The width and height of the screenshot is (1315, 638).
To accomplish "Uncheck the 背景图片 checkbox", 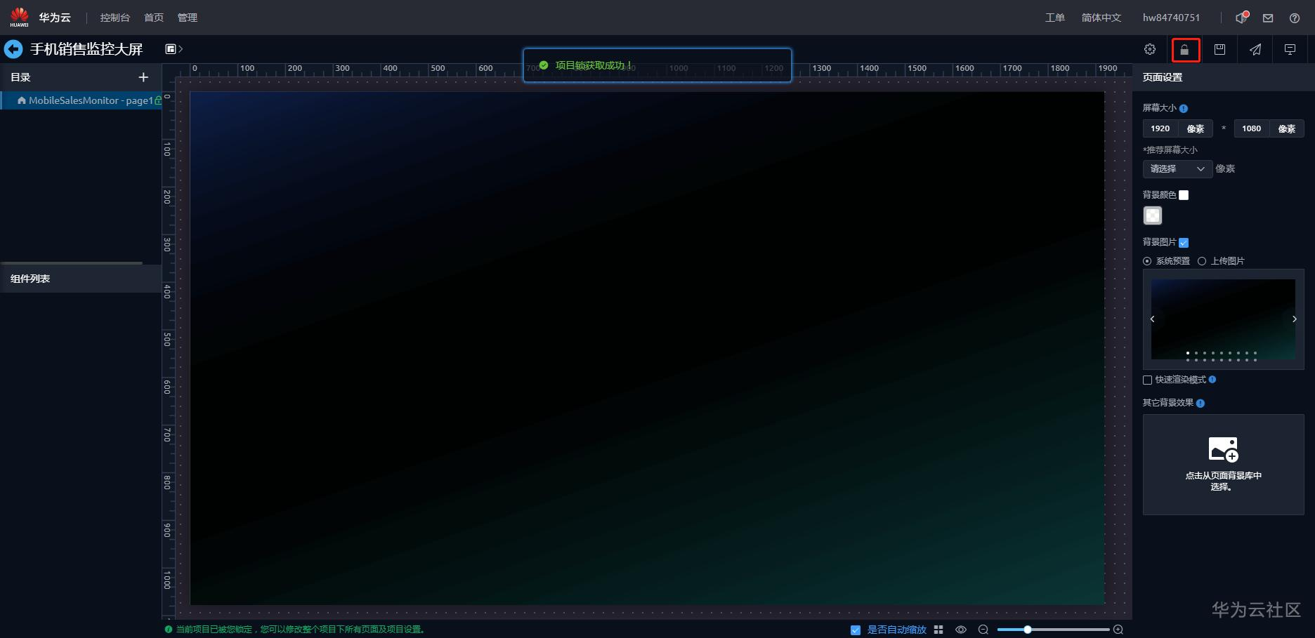I will 1184,243.
